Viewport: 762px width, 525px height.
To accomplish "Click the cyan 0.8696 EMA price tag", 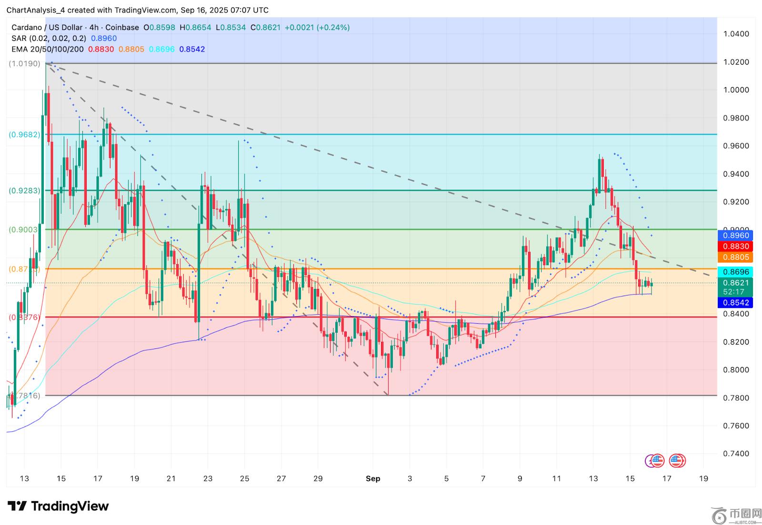I will click(x=736, y=272).
